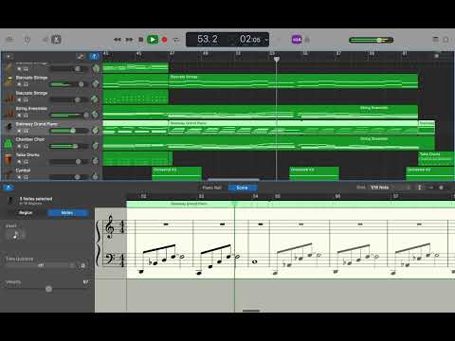Click the time display reading 53.2

(208, 39)
